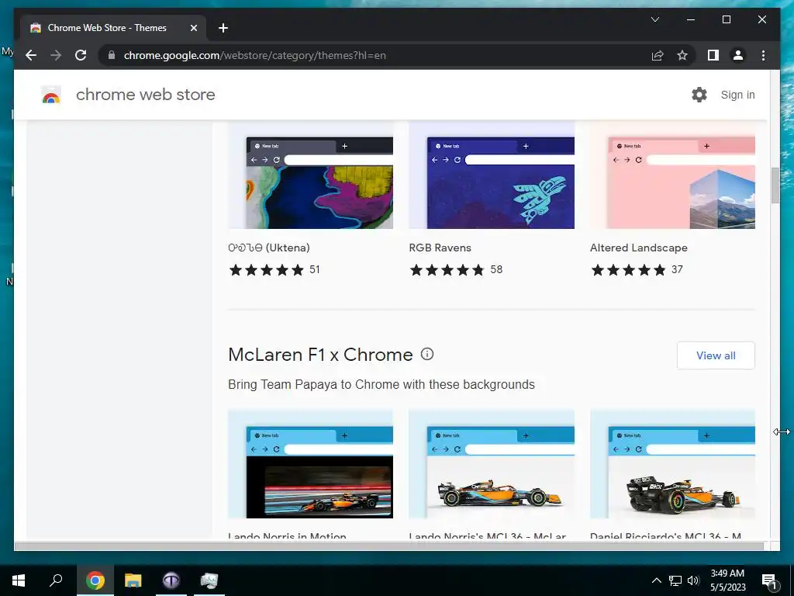This screenshot has height=596, width=794.
Task: View site info via the lock icon
Action: 112,55
